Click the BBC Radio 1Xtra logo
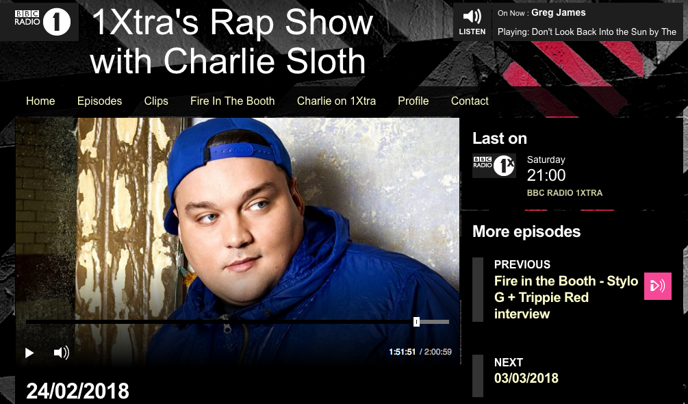Screen dimensions: 688x404 494,166
